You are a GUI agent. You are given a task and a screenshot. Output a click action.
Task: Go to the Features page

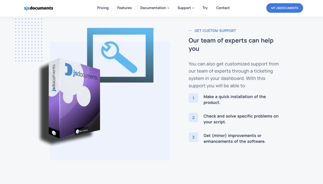tap(124, 8)
